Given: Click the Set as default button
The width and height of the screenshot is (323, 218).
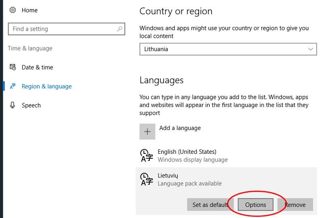Looking at the screenshot, I should (210, 205).
